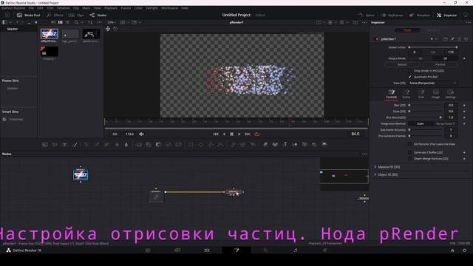Click the Project Manager home icon

coord(452,250)
